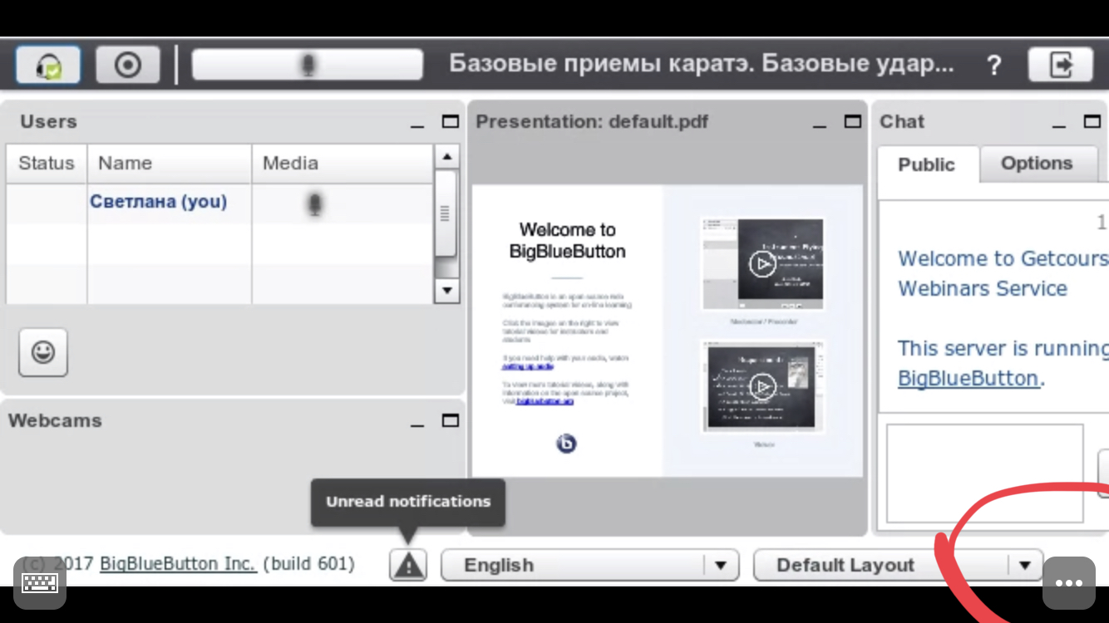Click Welcome to Getcourse chat message

pyautogui.click(x=1003, y=273)
